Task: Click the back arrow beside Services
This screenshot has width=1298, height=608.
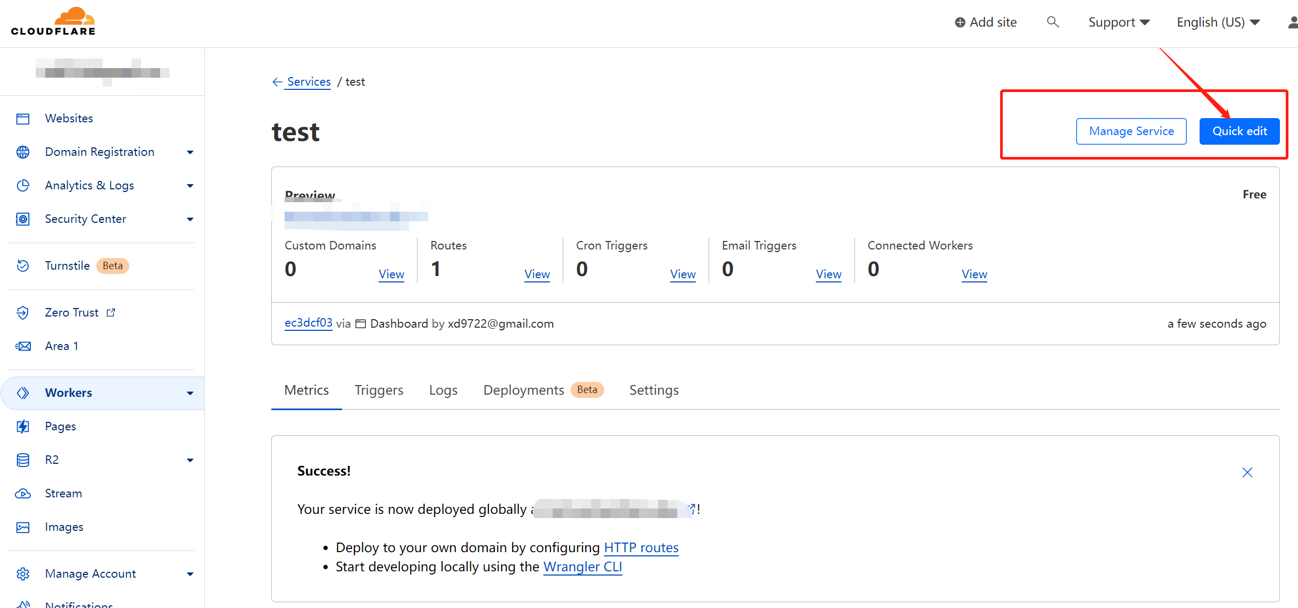Action: [277, 82]
